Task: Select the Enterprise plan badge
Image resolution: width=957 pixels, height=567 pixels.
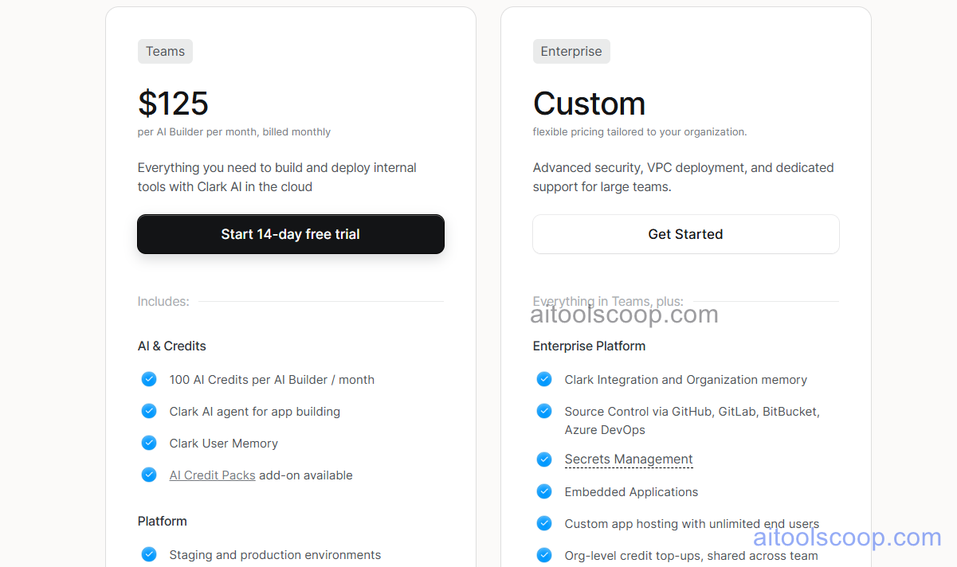Action: click(571, 52)
